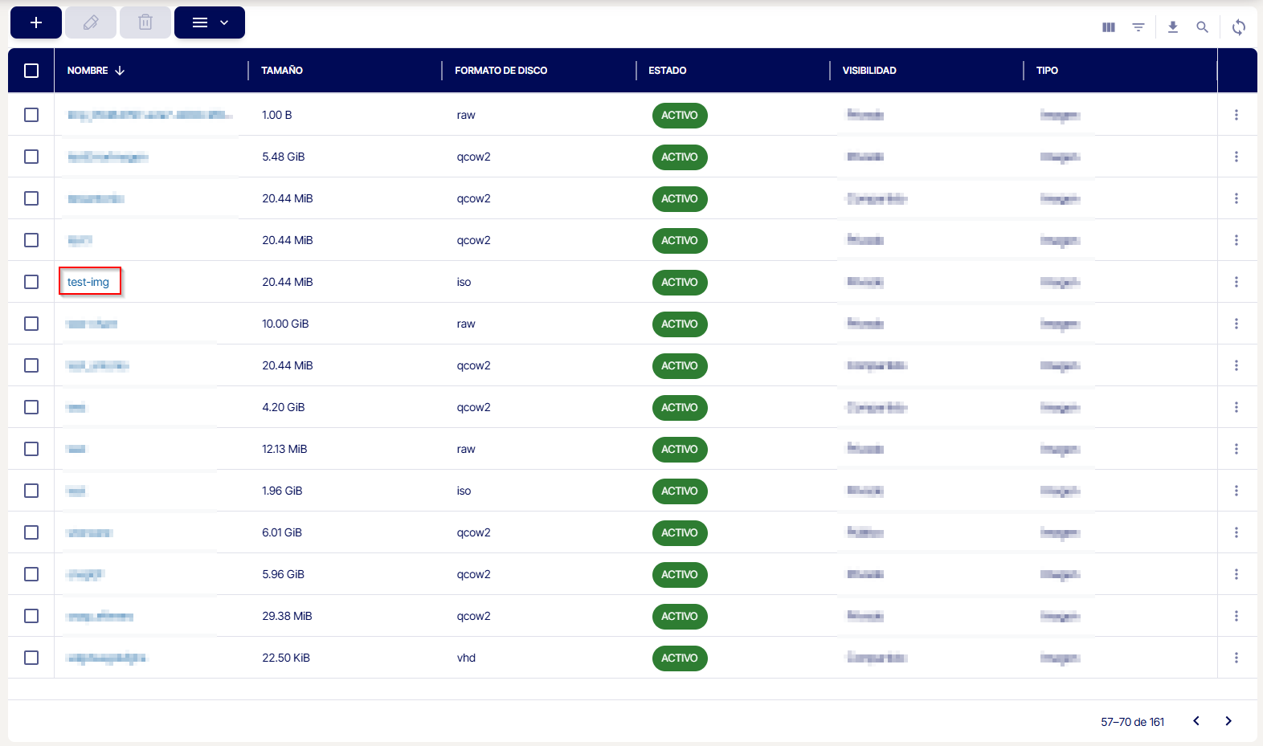Click the 57–70 de 161 pagination text

[1132, 722]
